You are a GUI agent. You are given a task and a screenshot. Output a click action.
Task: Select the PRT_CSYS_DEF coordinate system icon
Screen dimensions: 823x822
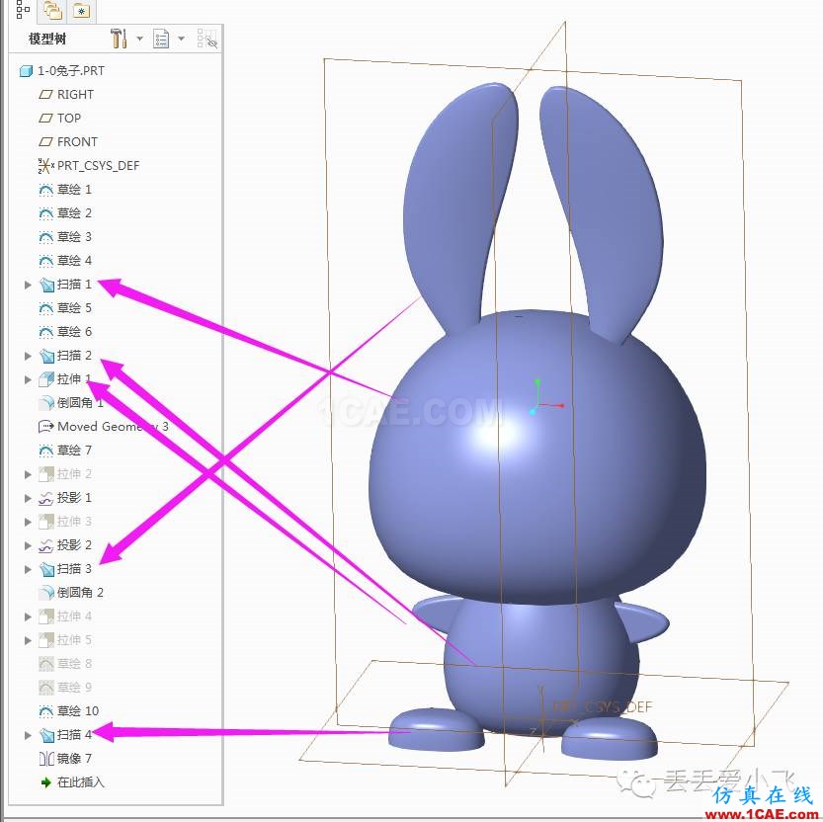tap(45, 166)
